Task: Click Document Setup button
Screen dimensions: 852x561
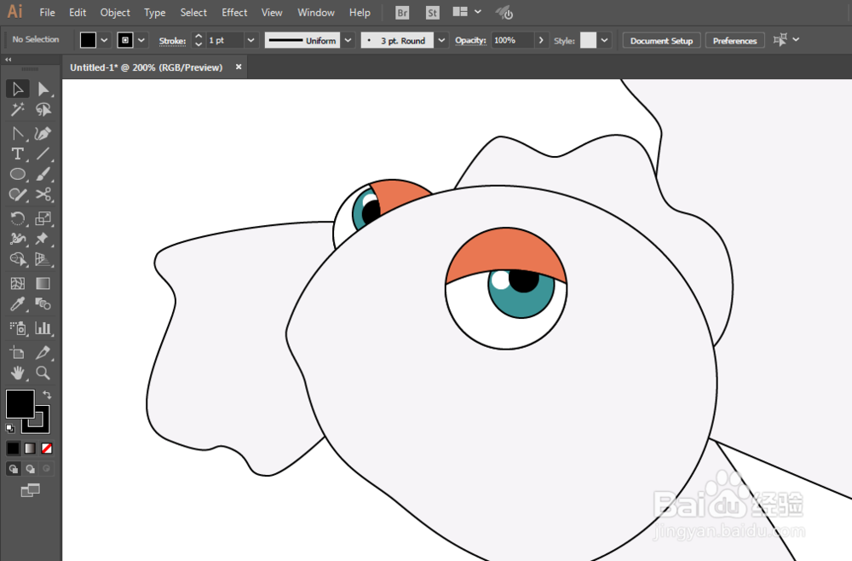Action: point(661,41)
